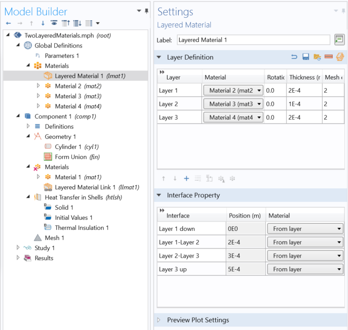
Task: Open the Model Builder window menu arrow
Action: pyautogui.click(x=139, y=11)
